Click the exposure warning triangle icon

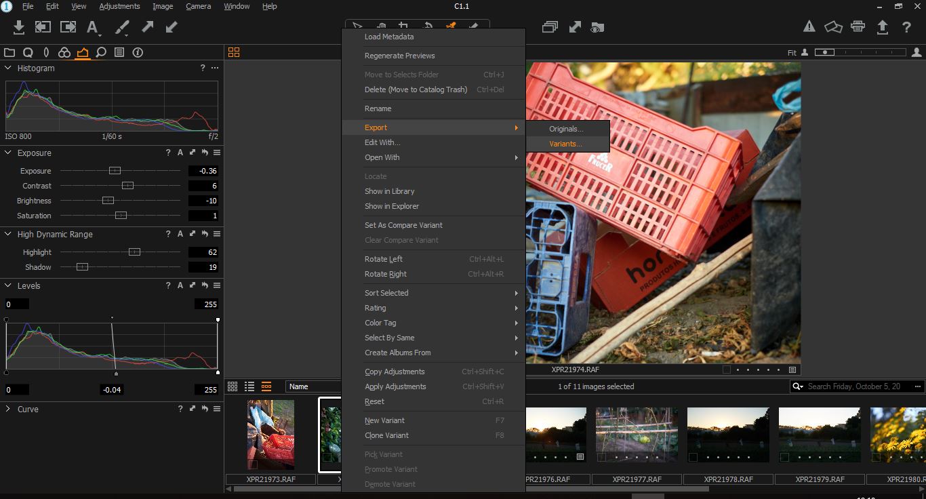(x=809, y=27)
